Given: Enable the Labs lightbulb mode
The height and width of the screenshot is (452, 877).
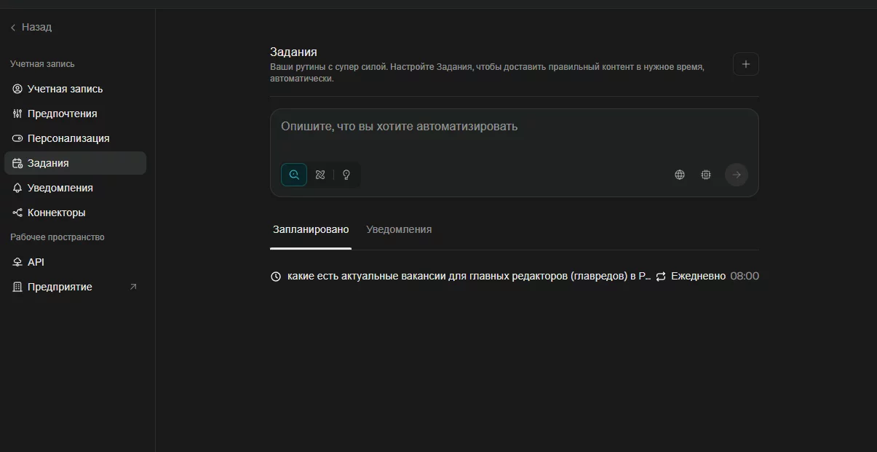Looking at the screenshot, I should click(346, 175).
